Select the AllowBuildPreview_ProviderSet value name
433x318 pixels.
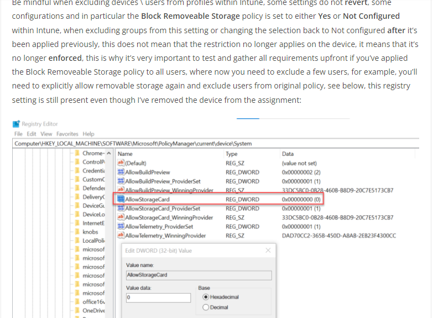tap(163, 181)
